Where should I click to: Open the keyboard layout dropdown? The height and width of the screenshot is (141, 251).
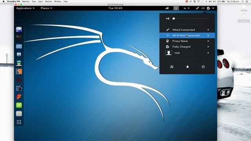pyautogui.click(x=187, y=8)
